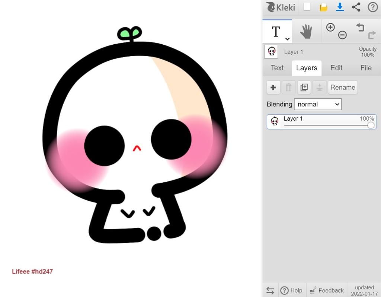This screenshot has height=297, width=381.
Task: Zoom out with the minus magnifier
Action: coord(342,35)
